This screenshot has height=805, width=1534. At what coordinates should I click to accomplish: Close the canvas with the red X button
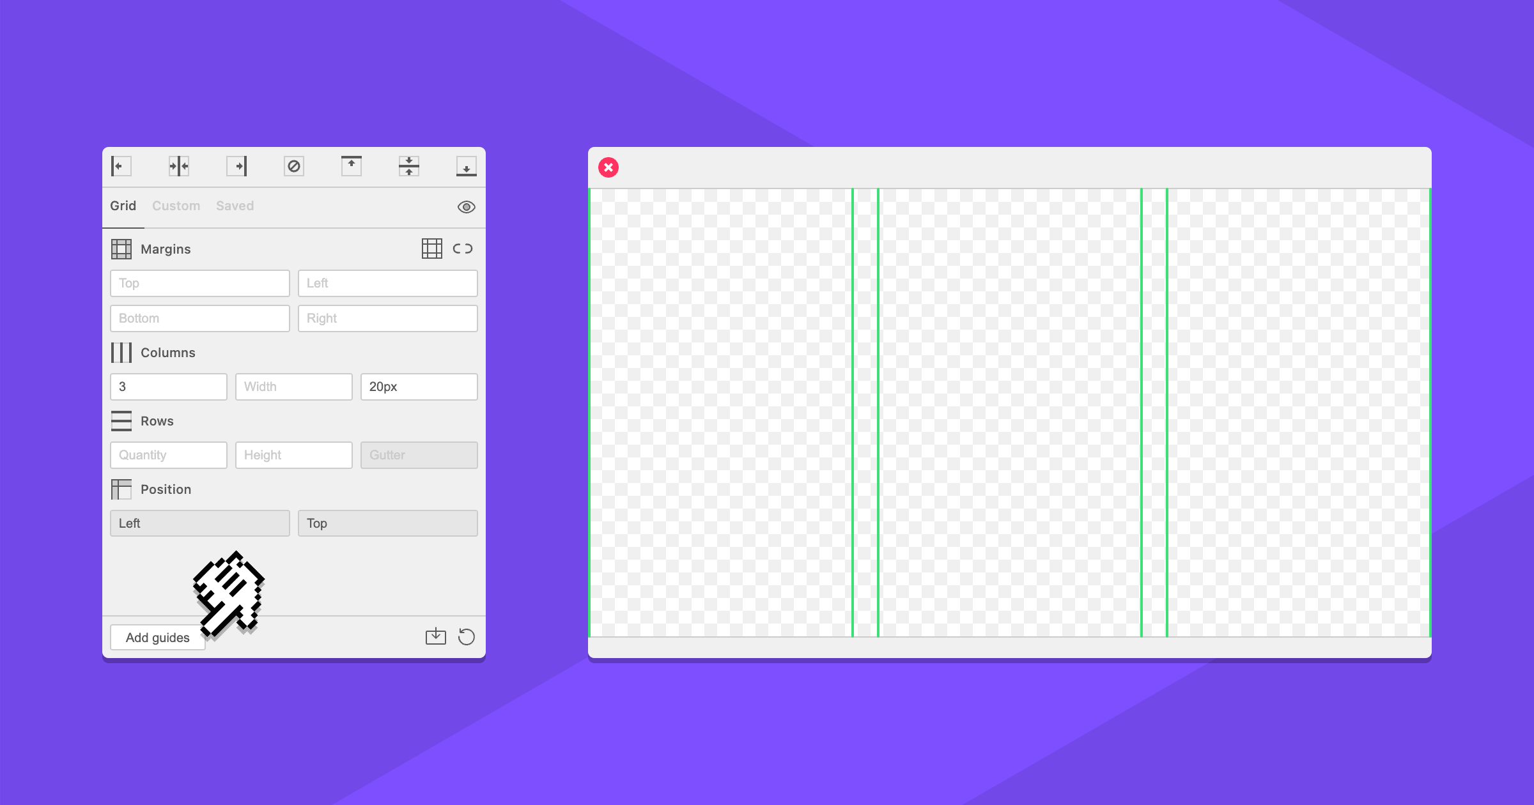click(x=608, y=168)
